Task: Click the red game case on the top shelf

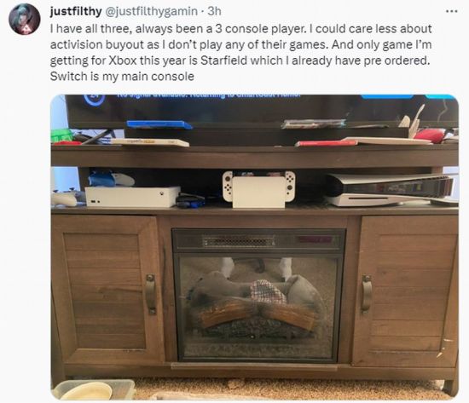Action: pos(326,143)
